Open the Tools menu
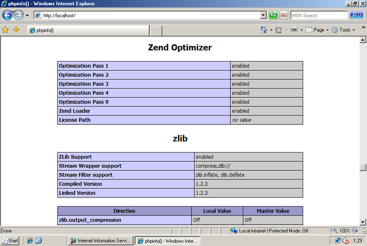 tap(343, 30)
